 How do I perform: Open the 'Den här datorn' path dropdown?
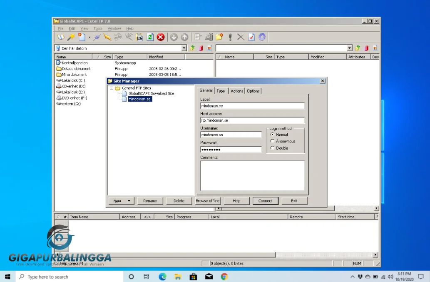pyautogui.click(x=184, y=48)
